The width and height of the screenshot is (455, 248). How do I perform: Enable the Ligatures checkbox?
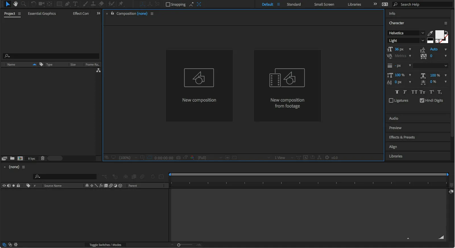[x=391, y=100]
